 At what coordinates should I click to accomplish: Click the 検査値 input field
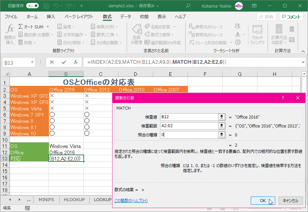point(189,117)
